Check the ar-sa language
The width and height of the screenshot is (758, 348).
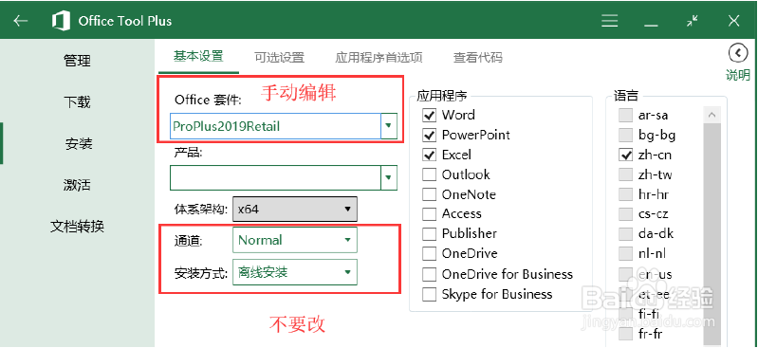[x=625, y=115]
